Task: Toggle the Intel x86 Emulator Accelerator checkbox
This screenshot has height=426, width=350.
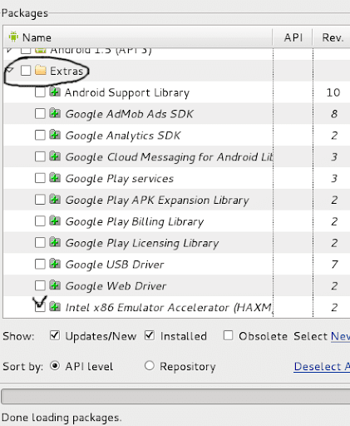Action: (x=40, y=307)
